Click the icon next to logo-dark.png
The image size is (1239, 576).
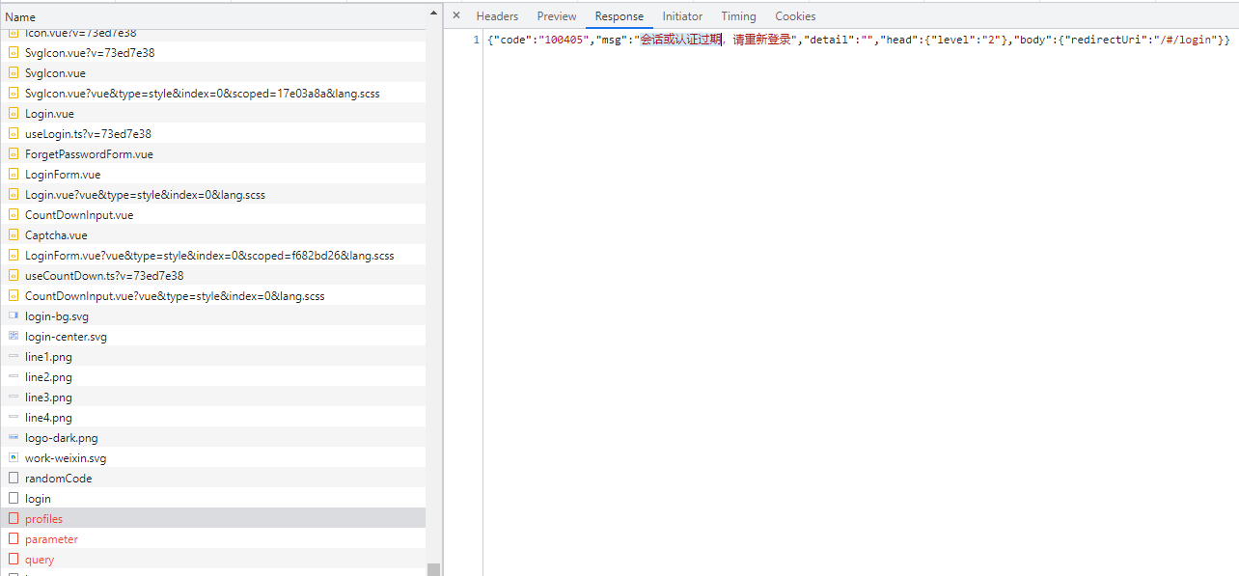pyautogui.click(x=14, y=438)
